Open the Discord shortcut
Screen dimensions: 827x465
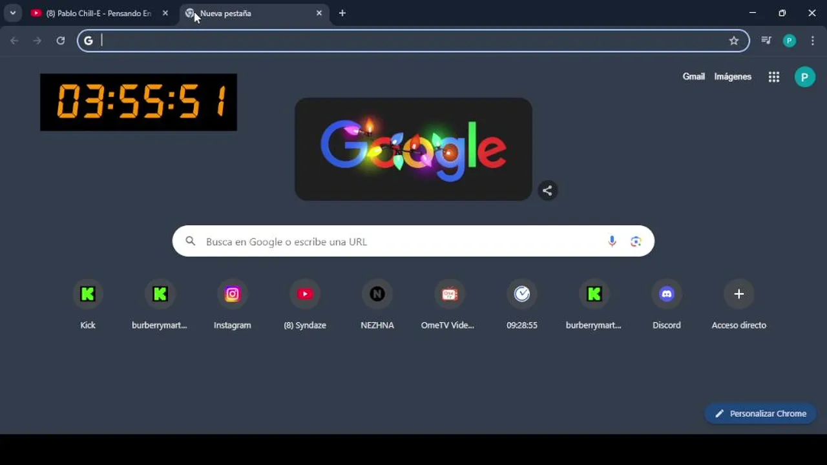[666, 305]
